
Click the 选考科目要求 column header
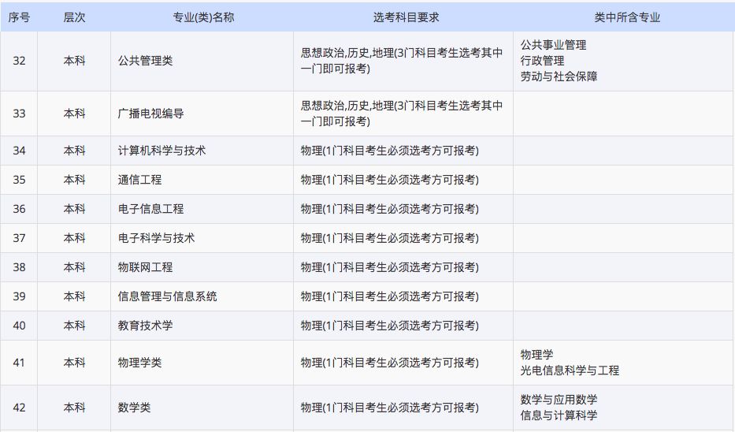pos(406,17)
